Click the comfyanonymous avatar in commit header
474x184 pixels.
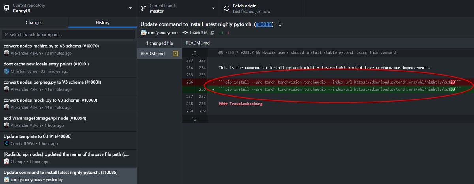click(x=144, y=33)
